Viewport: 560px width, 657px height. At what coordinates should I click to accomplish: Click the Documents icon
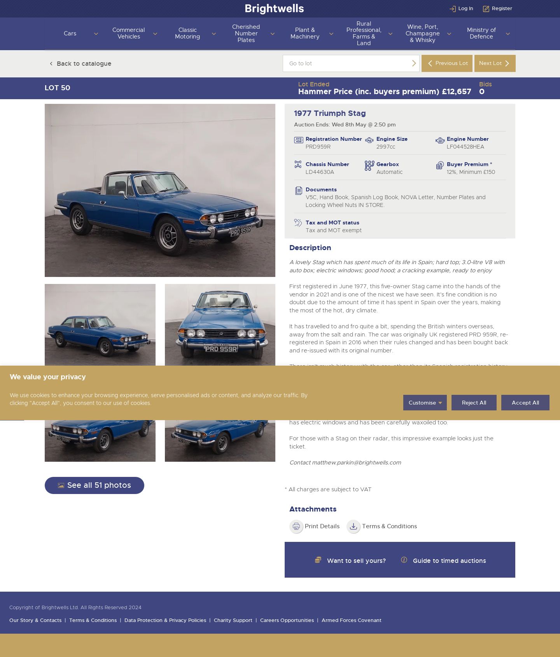tap(299, 191)
